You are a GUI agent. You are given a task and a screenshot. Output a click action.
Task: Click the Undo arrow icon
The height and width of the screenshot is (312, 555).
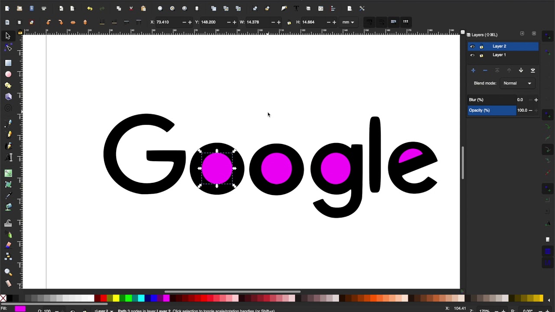pos(89,8)
